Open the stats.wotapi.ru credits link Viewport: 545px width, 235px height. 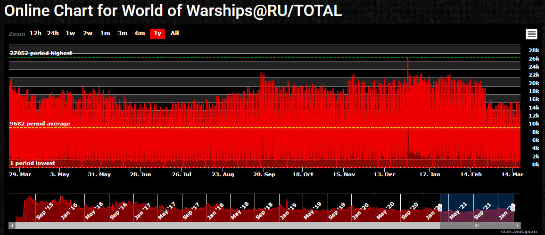click(x=521, y=232)
